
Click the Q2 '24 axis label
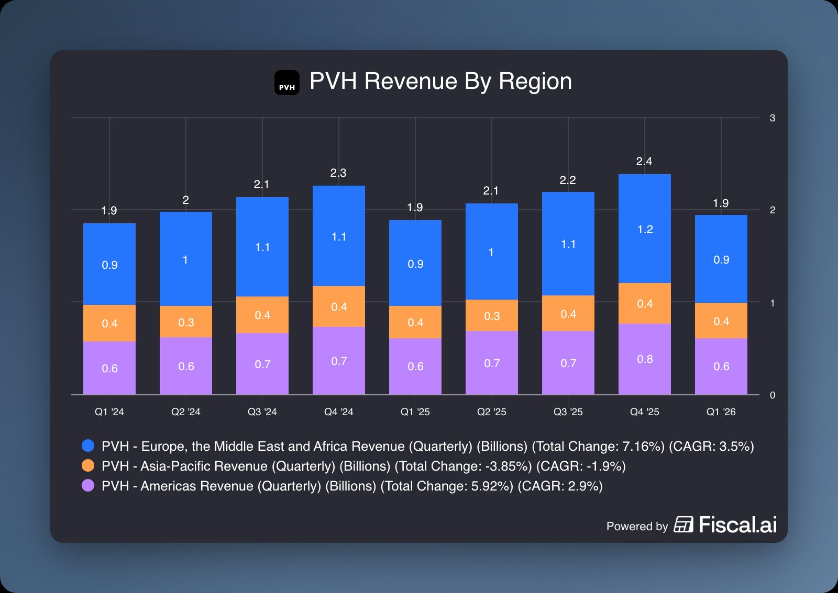(186, 412)
